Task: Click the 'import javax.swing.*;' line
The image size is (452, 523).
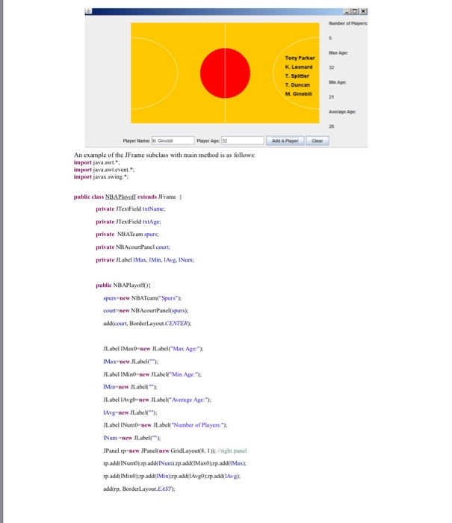Action: [x=101, y=177]
